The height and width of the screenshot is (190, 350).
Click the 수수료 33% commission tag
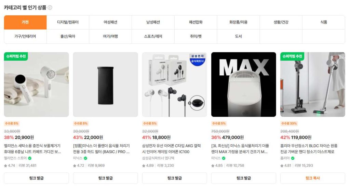pos(289,123)
